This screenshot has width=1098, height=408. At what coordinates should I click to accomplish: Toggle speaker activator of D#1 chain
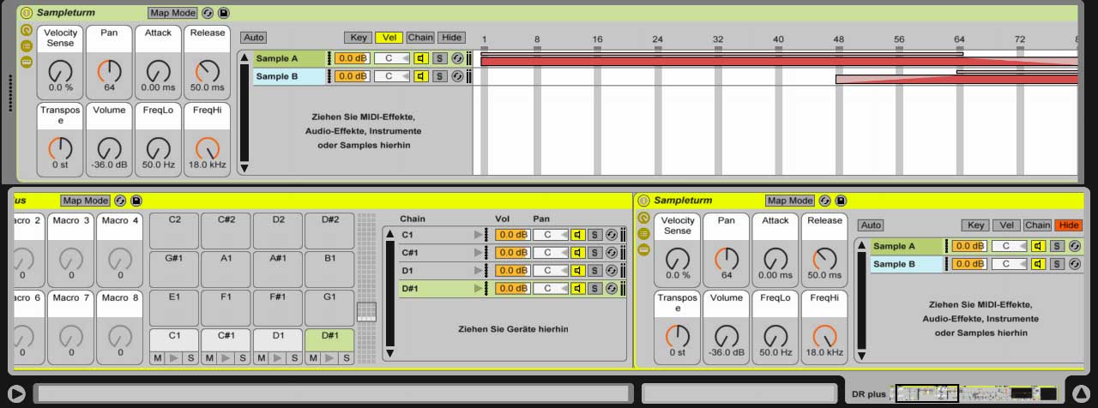(x=578, y=289)
